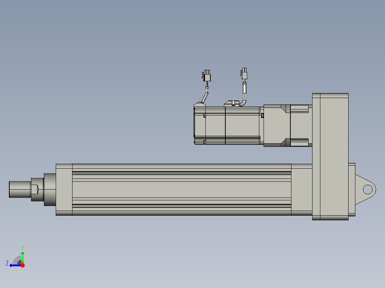385x288 pixels.
Task: Select the gearbox adapter between motor and housing
Action: pos(288,125)
